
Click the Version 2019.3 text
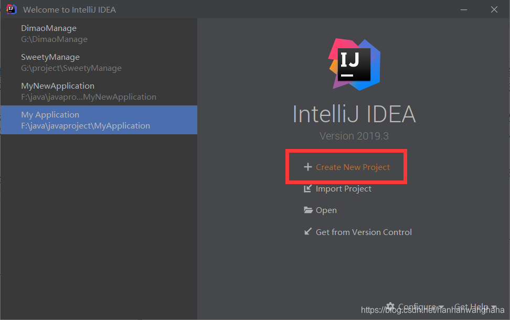tap(354, 136)
